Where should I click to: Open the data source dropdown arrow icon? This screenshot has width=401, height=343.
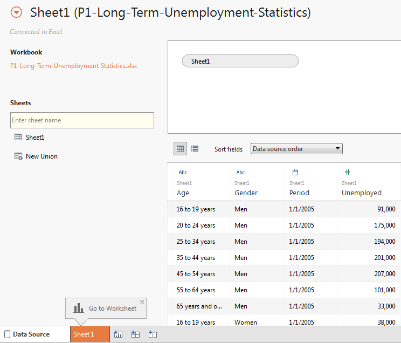pyautogui.click(x=16, y=12)
